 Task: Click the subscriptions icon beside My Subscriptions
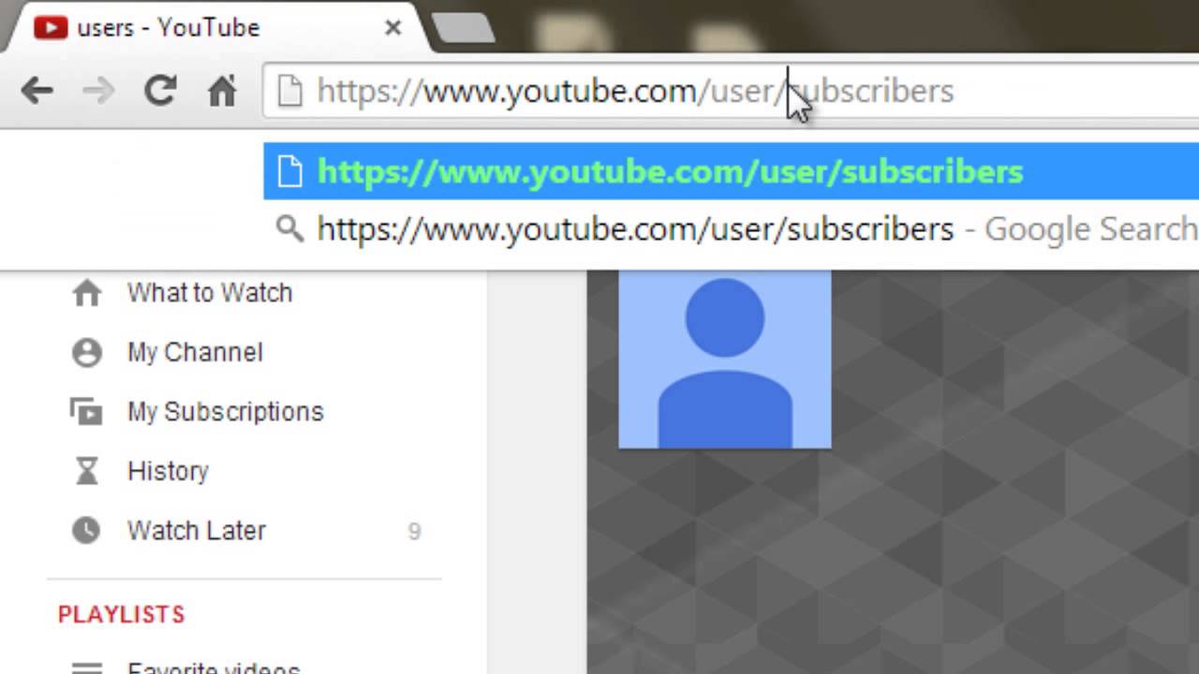[87, 412]
